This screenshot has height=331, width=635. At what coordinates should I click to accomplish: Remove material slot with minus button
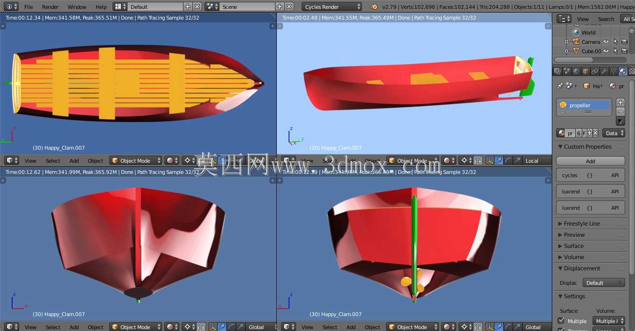(621, 112)
